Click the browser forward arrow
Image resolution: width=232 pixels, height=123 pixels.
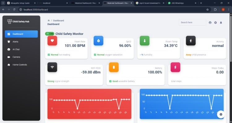point(9,10)
